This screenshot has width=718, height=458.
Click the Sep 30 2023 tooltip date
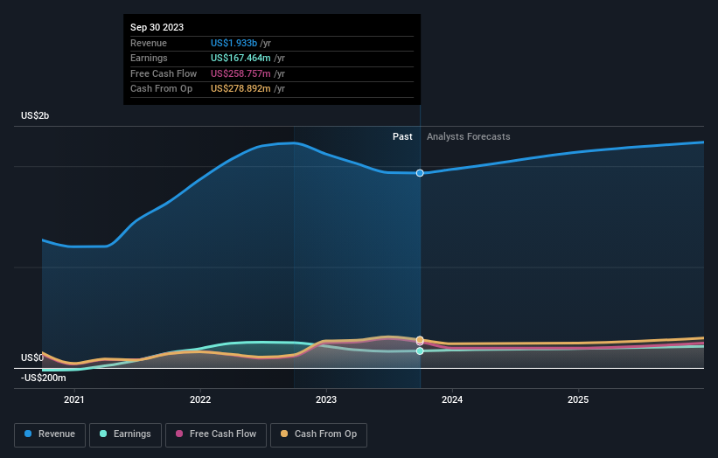[x=157, y=27]
